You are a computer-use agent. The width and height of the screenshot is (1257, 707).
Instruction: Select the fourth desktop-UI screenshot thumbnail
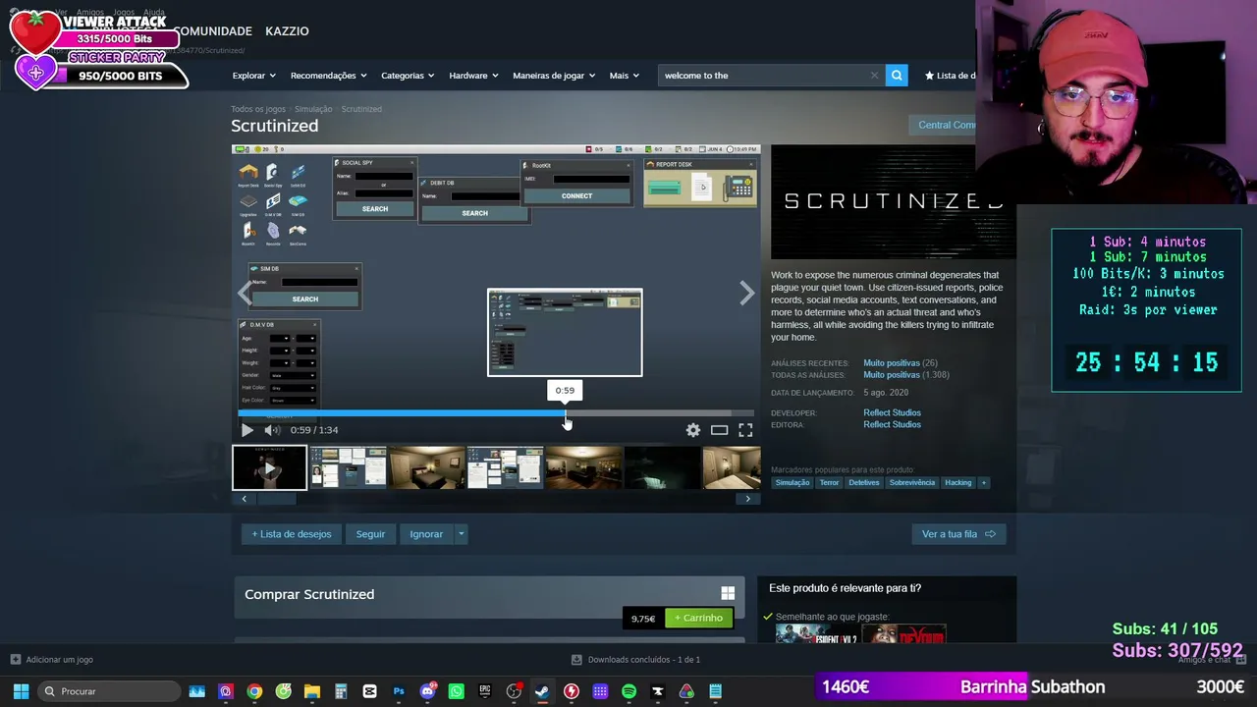coord(505,467)
